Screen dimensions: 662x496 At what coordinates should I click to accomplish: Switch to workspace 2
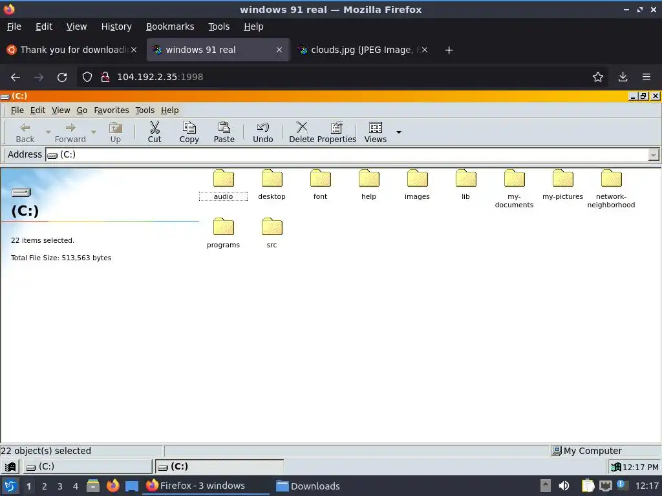(45, 486)
